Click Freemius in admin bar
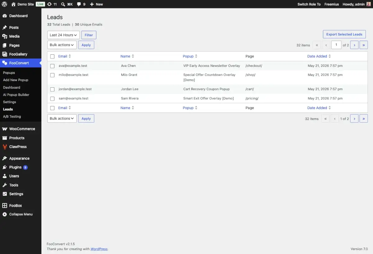The image size is (373, 254). point(332,4)
